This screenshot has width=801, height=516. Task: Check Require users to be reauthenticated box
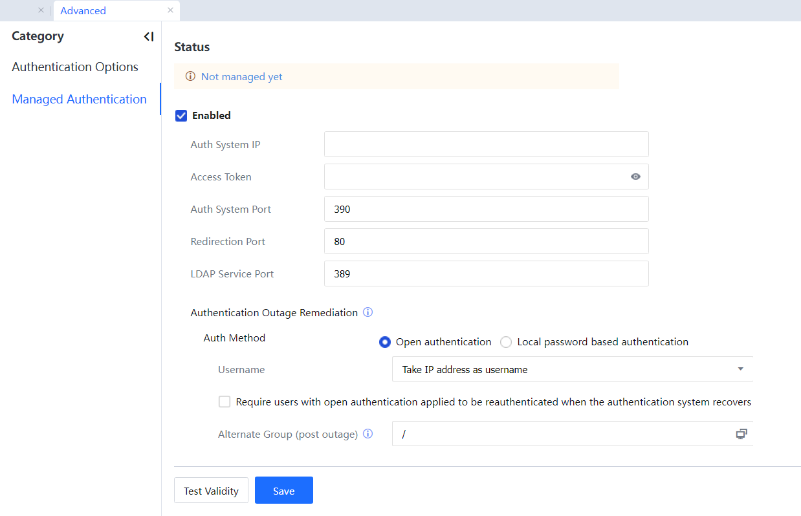click(225, 402)
